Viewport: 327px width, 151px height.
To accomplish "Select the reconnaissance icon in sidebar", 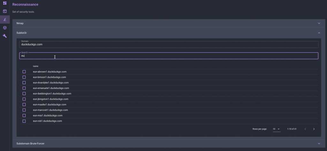I will (5, 20).
